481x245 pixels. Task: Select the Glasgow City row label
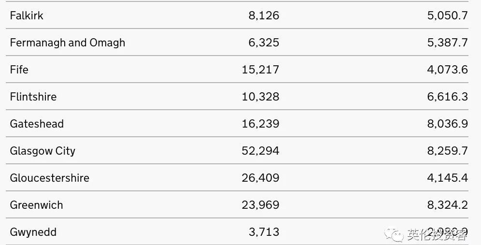(x=42, y=151)
